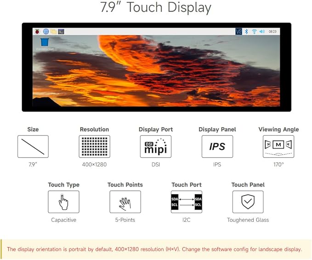Screen dimensions: 312x260
Task: Click the '170°' viewing angle value
Action: [x=278, y=165]
